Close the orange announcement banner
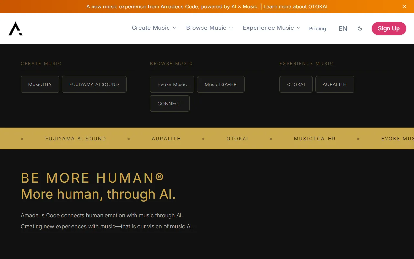414x259 pixels. click(x=404, y=6)
